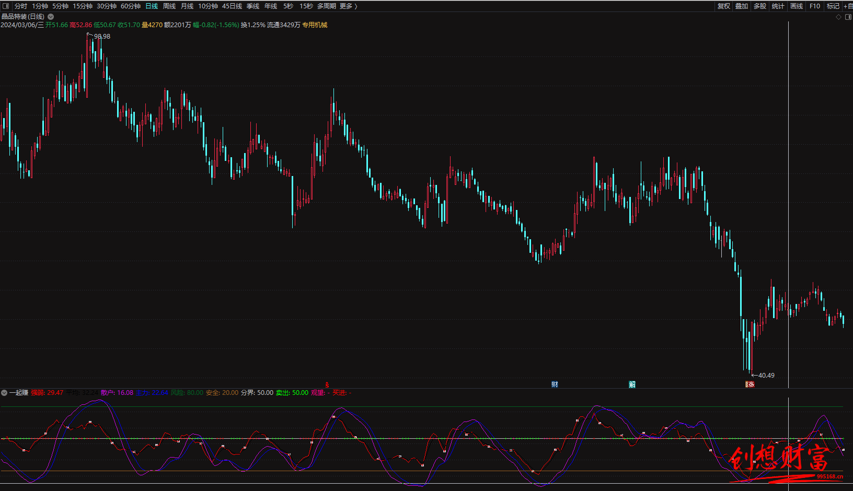853x491 pixels.
Task: Click the 标记 mark button
Action: coord(833,6)
